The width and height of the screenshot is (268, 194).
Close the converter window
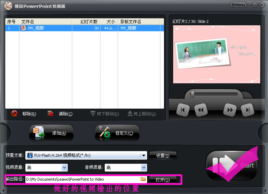tap(262, 5)
